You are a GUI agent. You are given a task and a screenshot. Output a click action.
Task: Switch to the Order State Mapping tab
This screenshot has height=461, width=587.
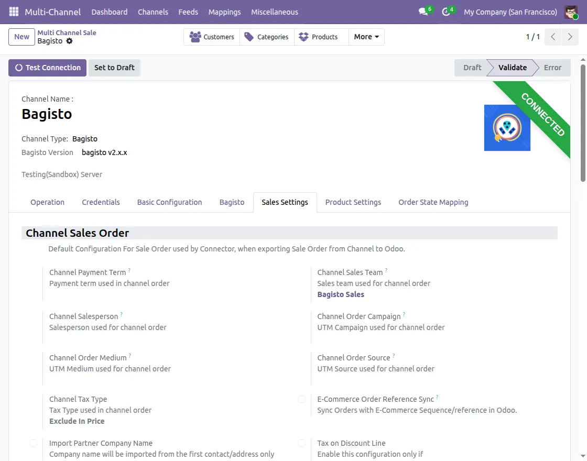point(433,202)
